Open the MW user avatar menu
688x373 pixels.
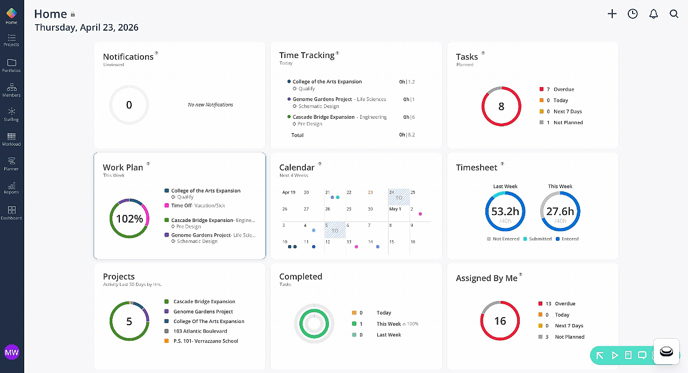12,353
